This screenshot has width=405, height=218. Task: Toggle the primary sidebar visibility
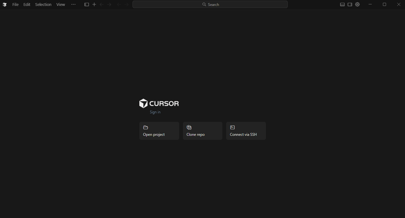click(86, 4)
